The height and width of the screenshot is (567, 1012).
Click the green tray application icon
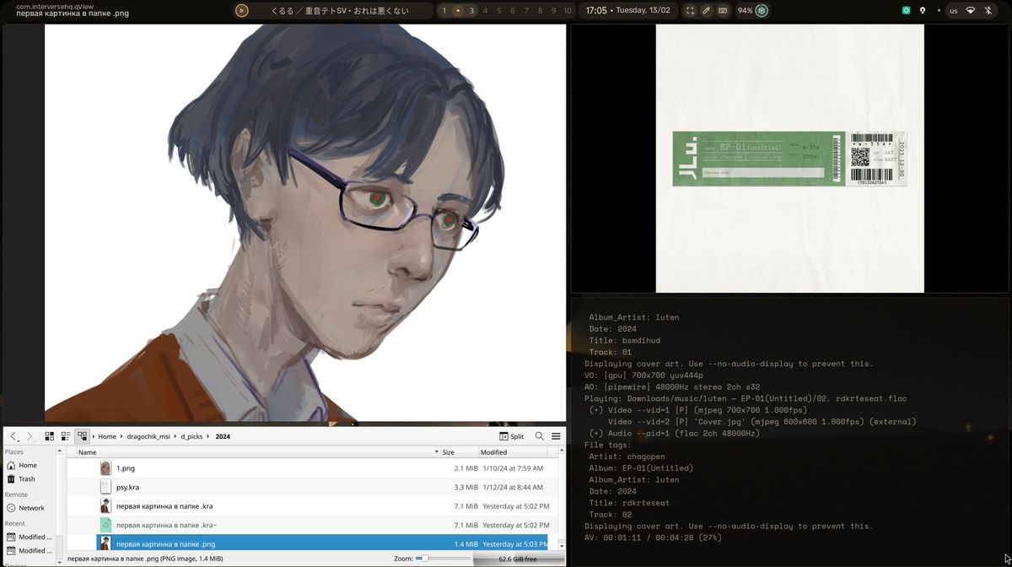[x=907, y=11]
